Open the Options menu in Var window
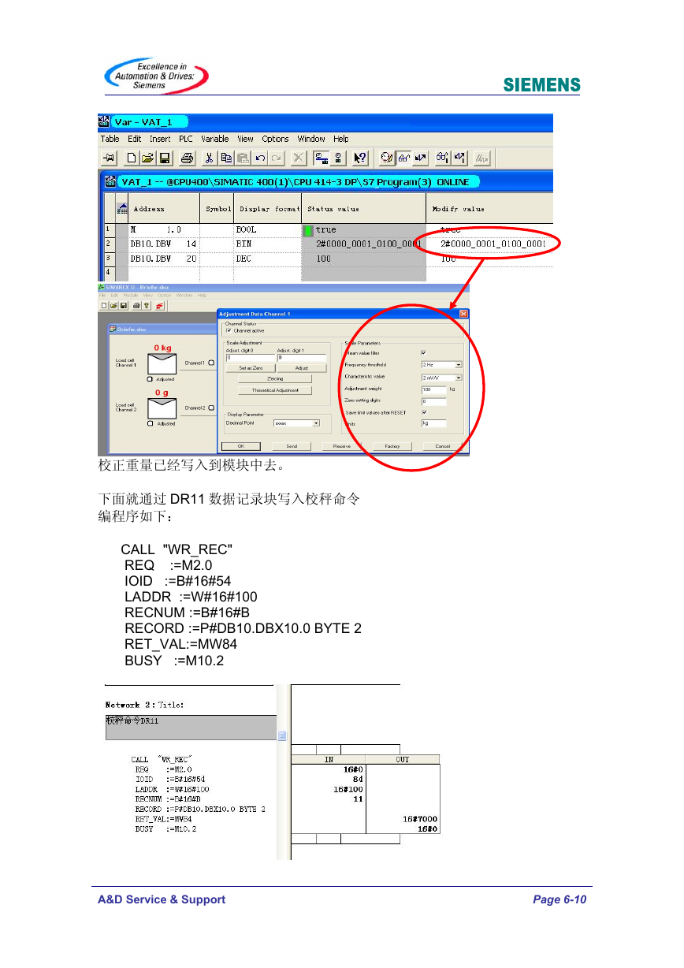The width and height of the screenshot is (684, 968). coord(276,139)
